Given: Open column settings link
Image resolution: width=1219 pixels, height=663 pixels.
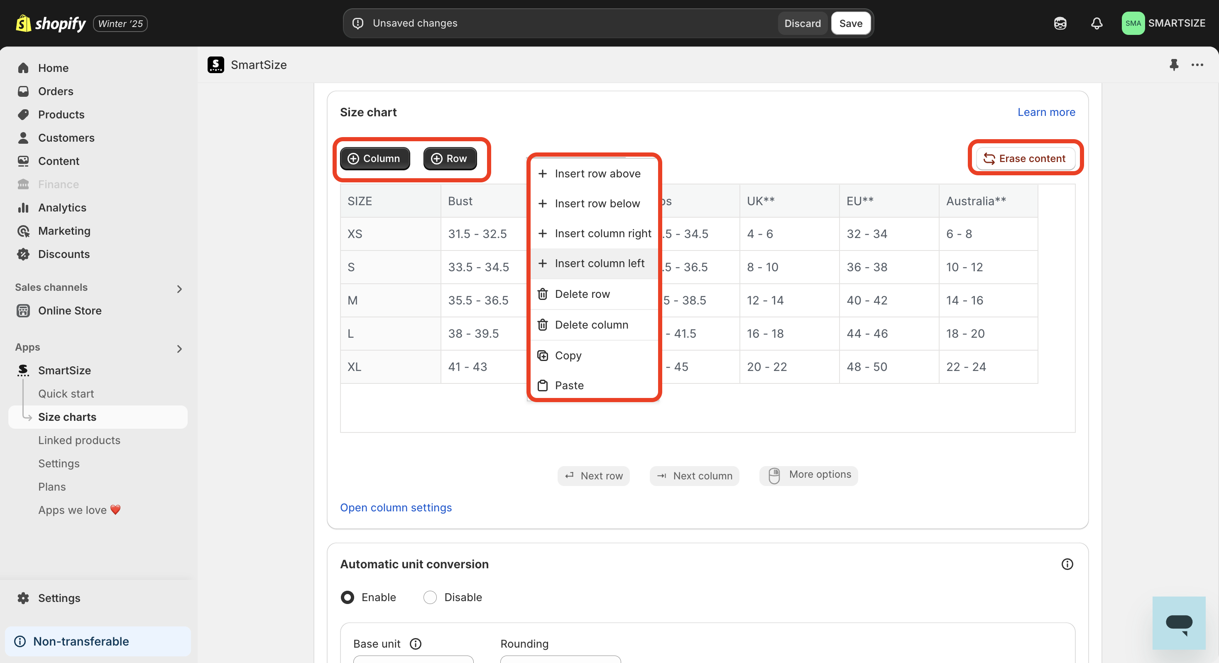Looking at the screenshot, I should tap(396, 507).
